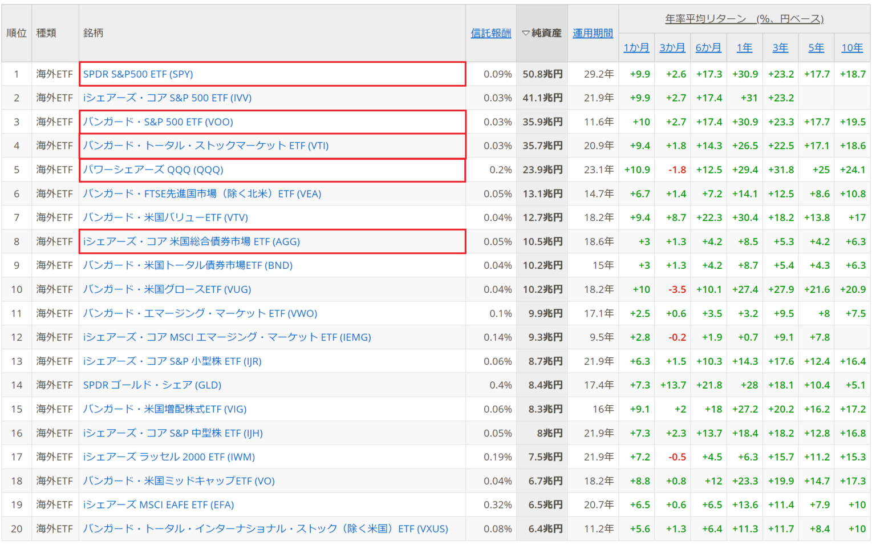Open パワーシェアーズ QQQ link
This screenshot has width=876, height=545.
[x=153, y=170]
